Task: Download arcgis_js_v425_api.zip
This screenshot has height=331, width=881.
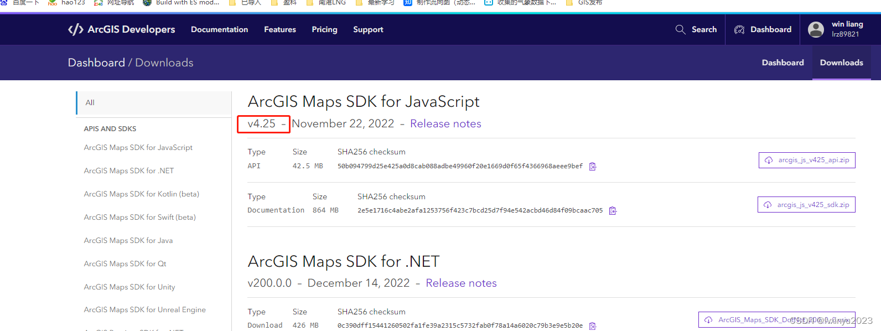Action: point(807,160)
